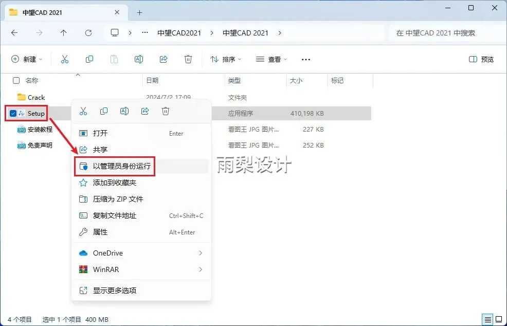The height and width of the screenshot is (326, 507).
Task: Close the 中望CAD 2021 tab
Action: [117, 12]
